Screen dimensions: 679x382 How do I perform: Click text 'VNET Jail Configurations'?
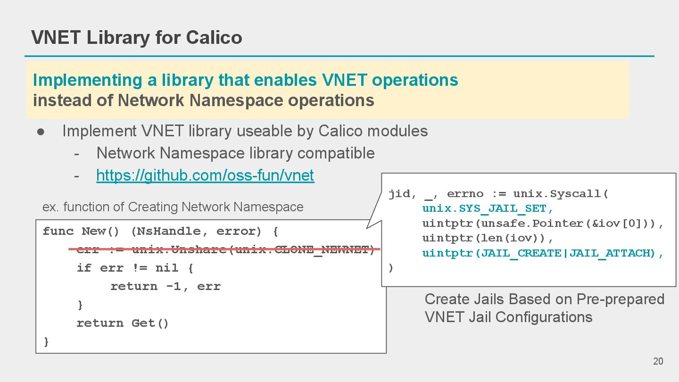(508, 317)
